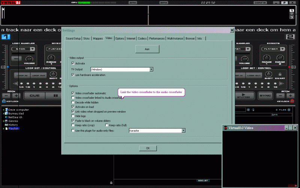The height and width of the screenshot is (188, 300).
Task: Toggle Link video when dropped on preview
Action: [x=73, y=111]
